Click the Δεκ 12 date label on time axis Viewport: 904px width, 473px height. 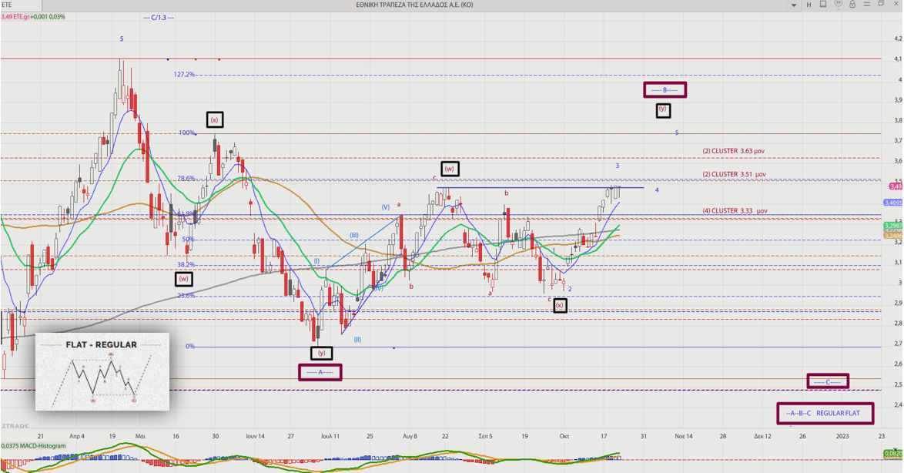click(763, 436)
